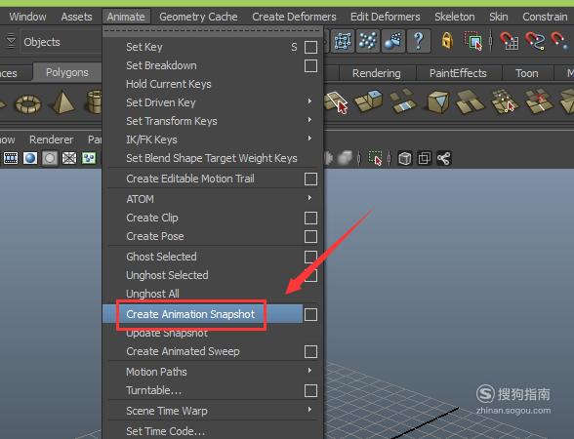Screen dimensions: 574x439
Task: Open the Geometry Cache menu
Action: (198, 17)
